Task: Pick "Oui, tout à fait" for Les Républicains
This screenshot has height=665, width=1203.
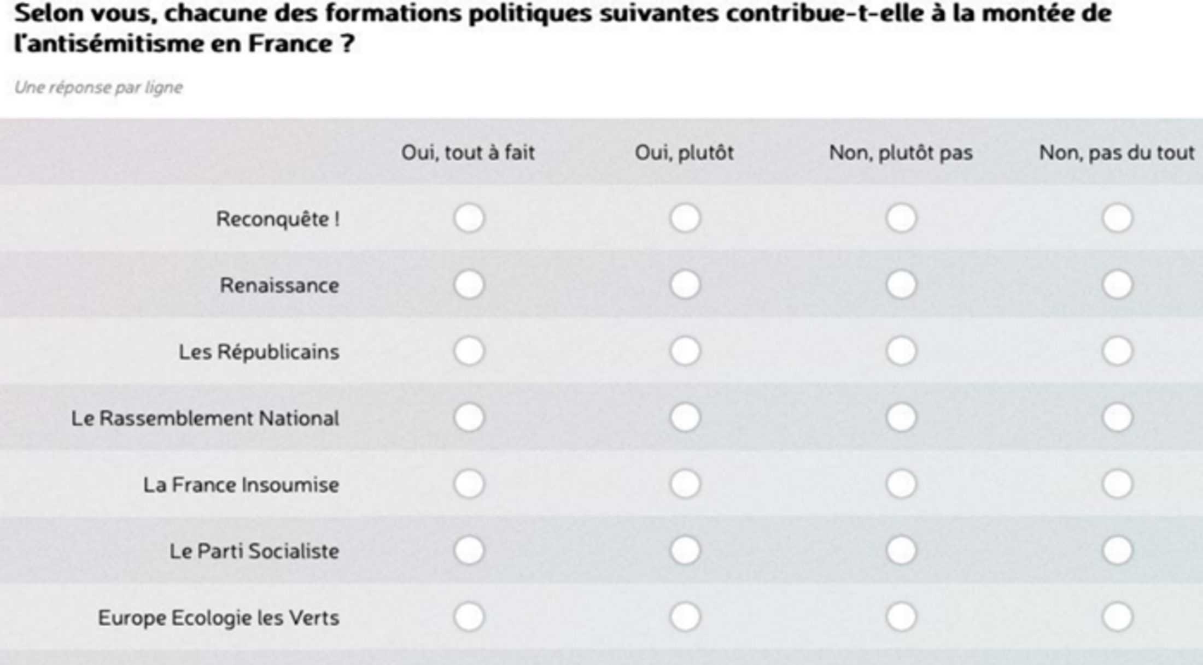Action: pyautogui.click(x=469, y=351)
